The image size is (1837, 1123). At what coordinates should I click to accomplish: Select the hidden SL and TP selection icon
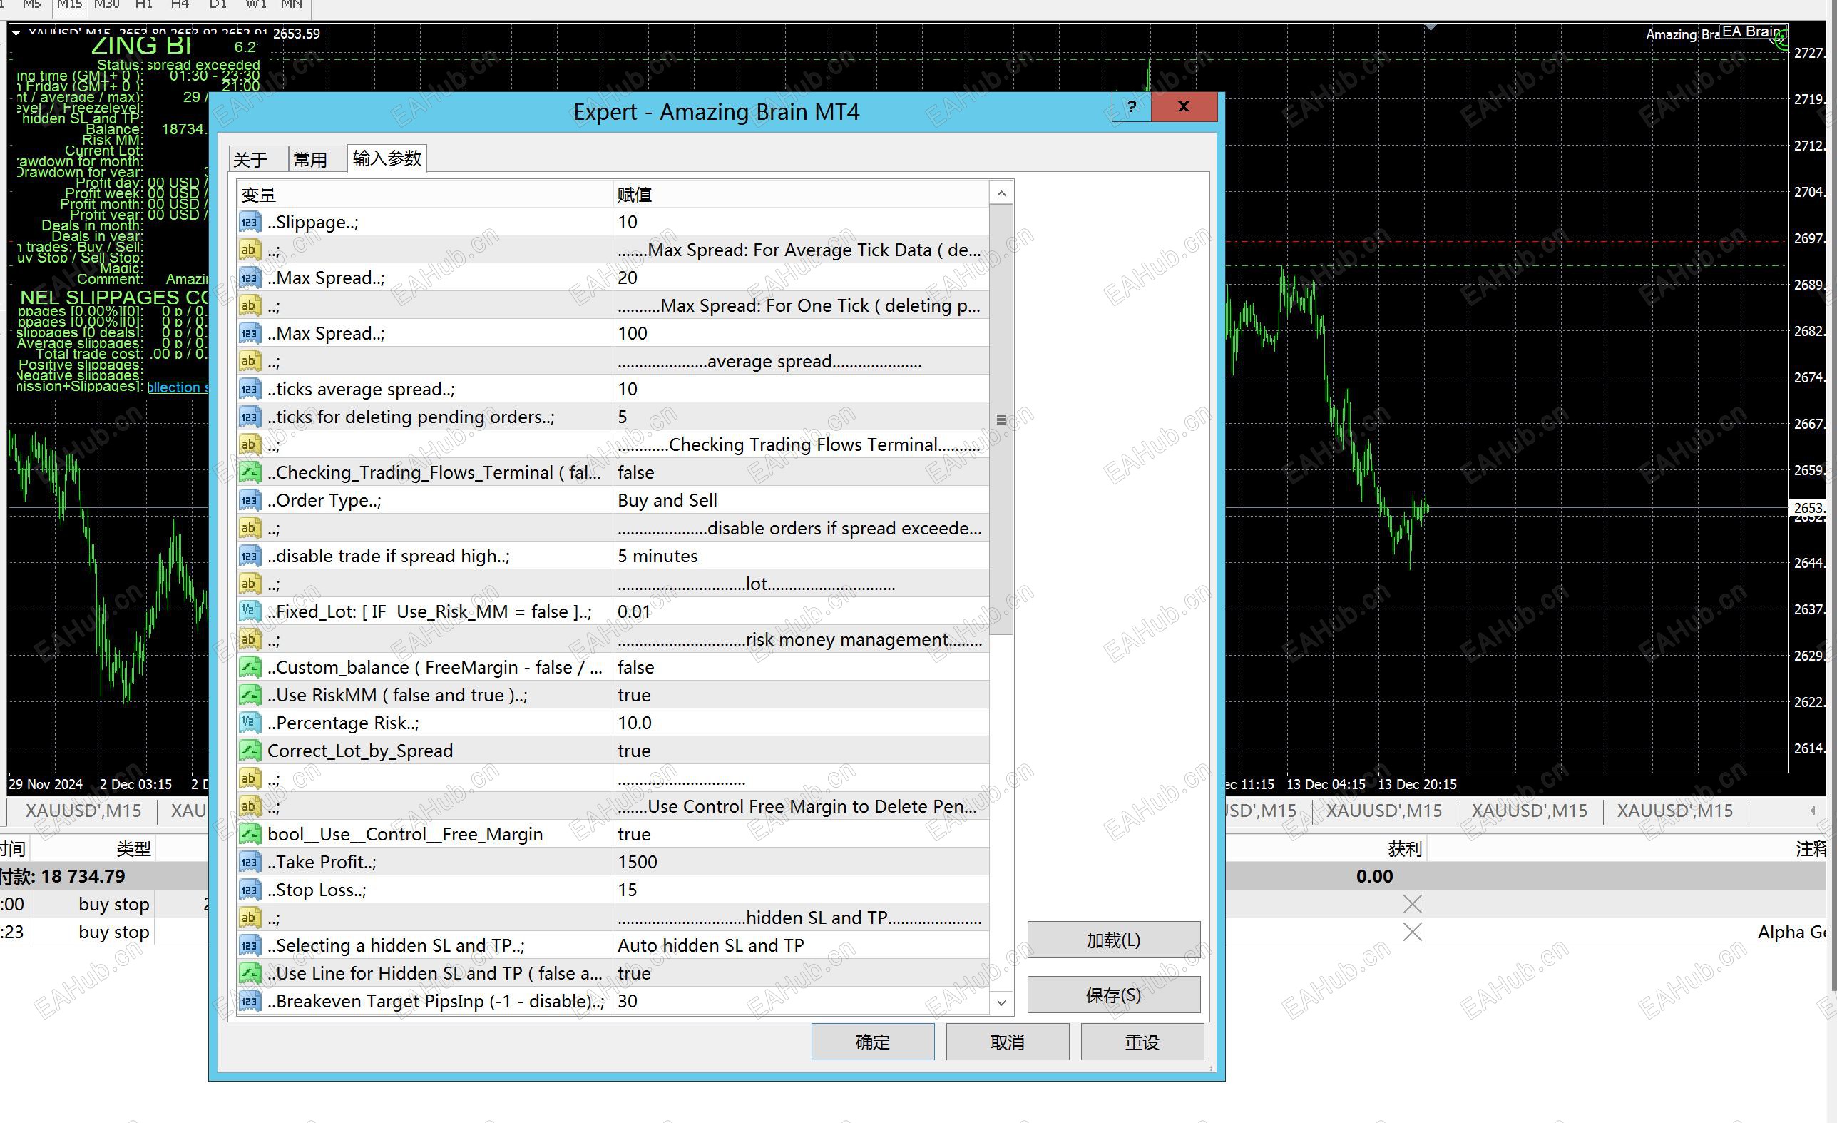[x=250, y=945]
